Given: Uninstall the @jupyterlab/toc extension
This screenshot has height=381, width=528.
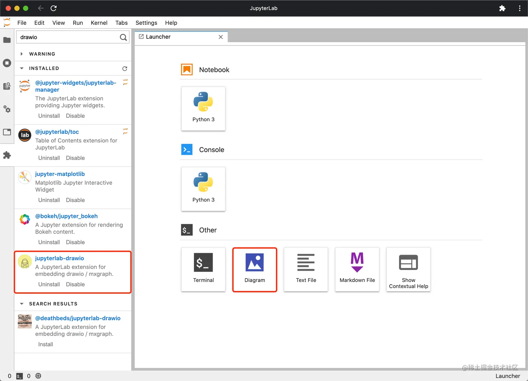Looking at the screenshot, I should tap(49, 158).
